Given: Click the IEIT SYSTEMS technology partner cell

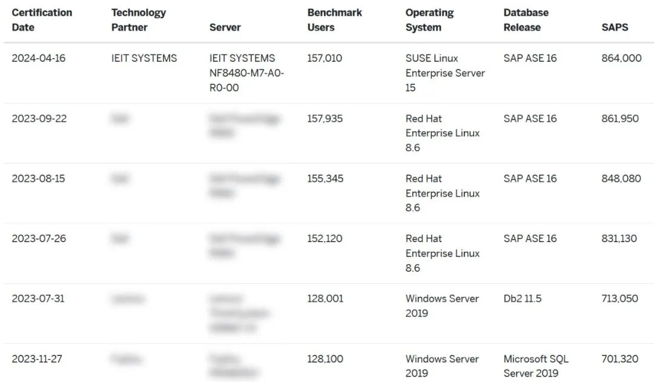Looking at the screenshot, I should pyautogui.click(x=144, y=58).
